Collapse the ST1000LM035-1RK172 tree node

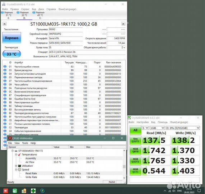pyautogui.click(x=13, y=151)
